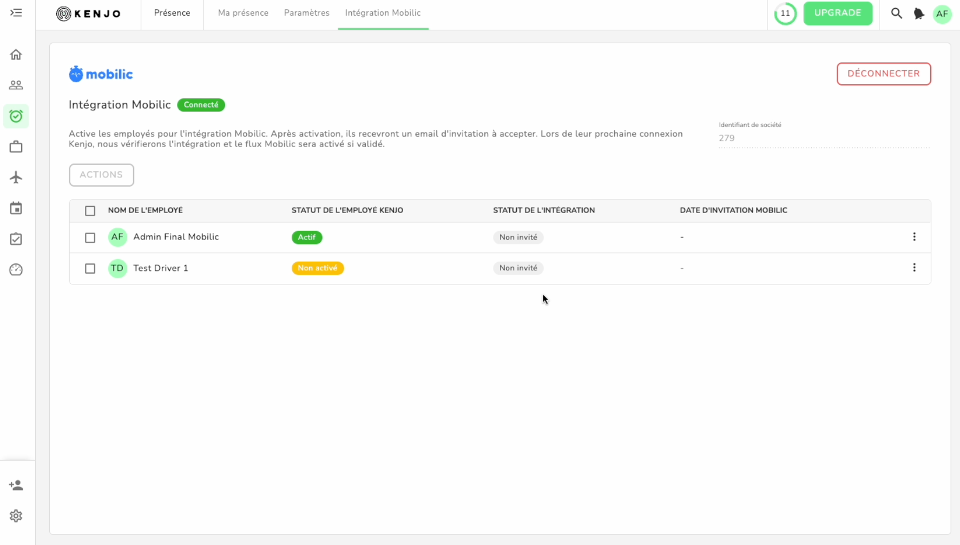The width and height of the screenshot is (960, 545).
Task: Click Non invité badge for Test Driver 1
Action: tap(518, 268)
